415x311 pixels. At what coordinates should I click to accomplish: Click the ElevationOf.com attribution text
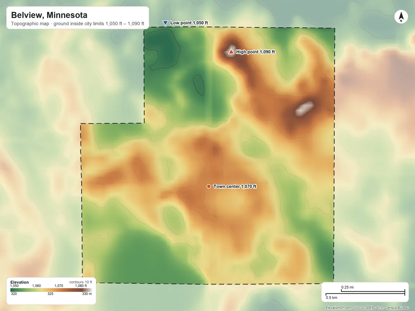(x=368, y=308)
